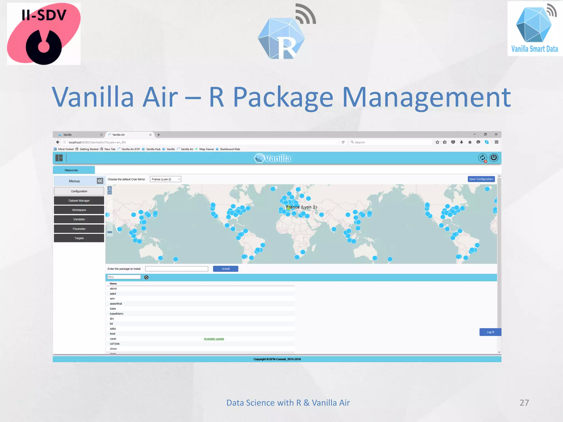Open the Configuration menu item
Image resolution: width=563 pixels, height=422 pixels.
tap(79, 191)
